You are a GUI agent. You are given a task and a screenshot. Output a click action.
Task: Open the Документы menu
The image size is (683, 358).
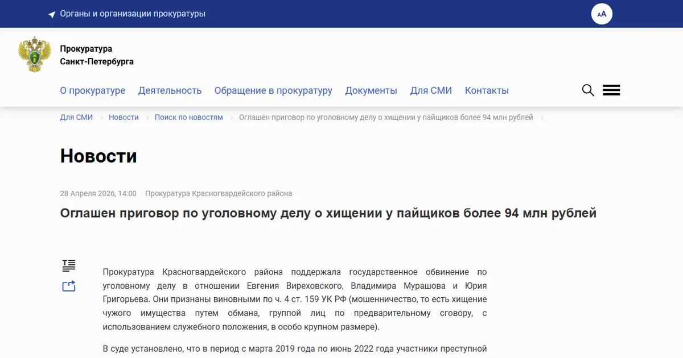(x=371, y=90)
